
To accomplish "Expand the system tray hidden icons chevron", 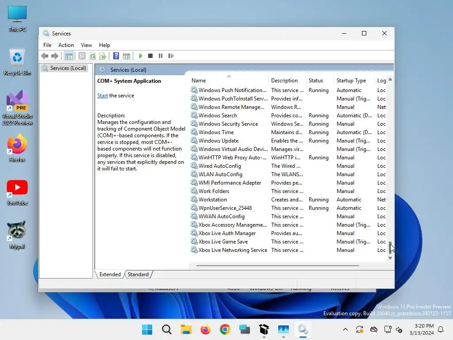I will (x=345, y=329).
